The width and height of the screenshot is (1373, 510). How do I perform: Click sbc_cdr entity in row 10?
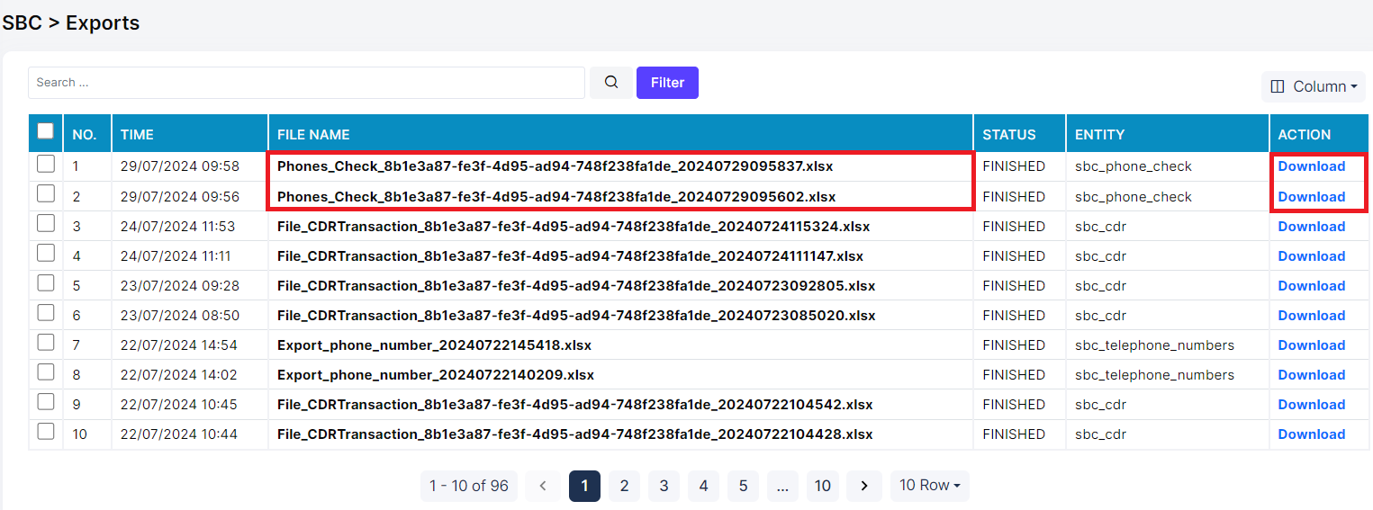pyautogui.click(x=1100, y=434)
